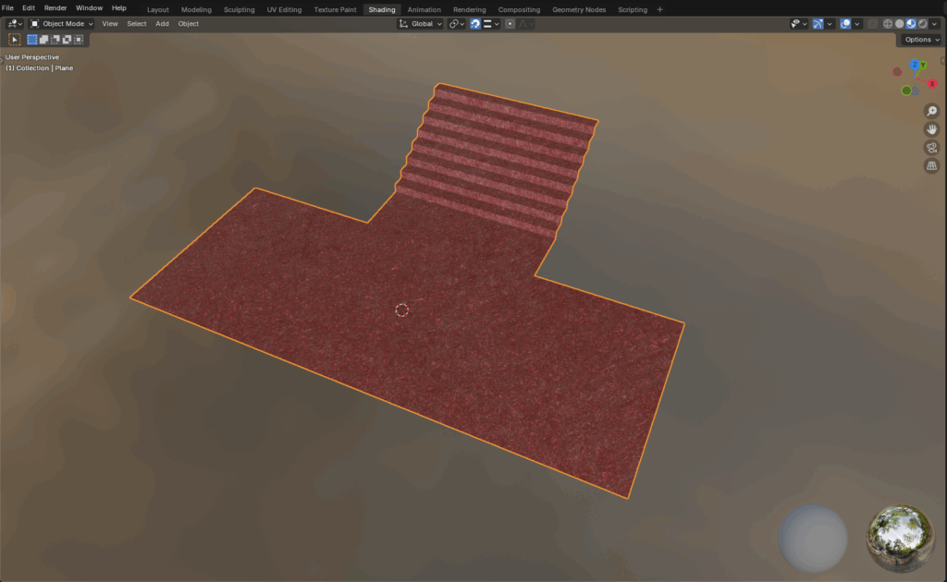Click the blue Z axis gizmo ball
Viewport: 947px width, 582px height.
tap(915, 65)
